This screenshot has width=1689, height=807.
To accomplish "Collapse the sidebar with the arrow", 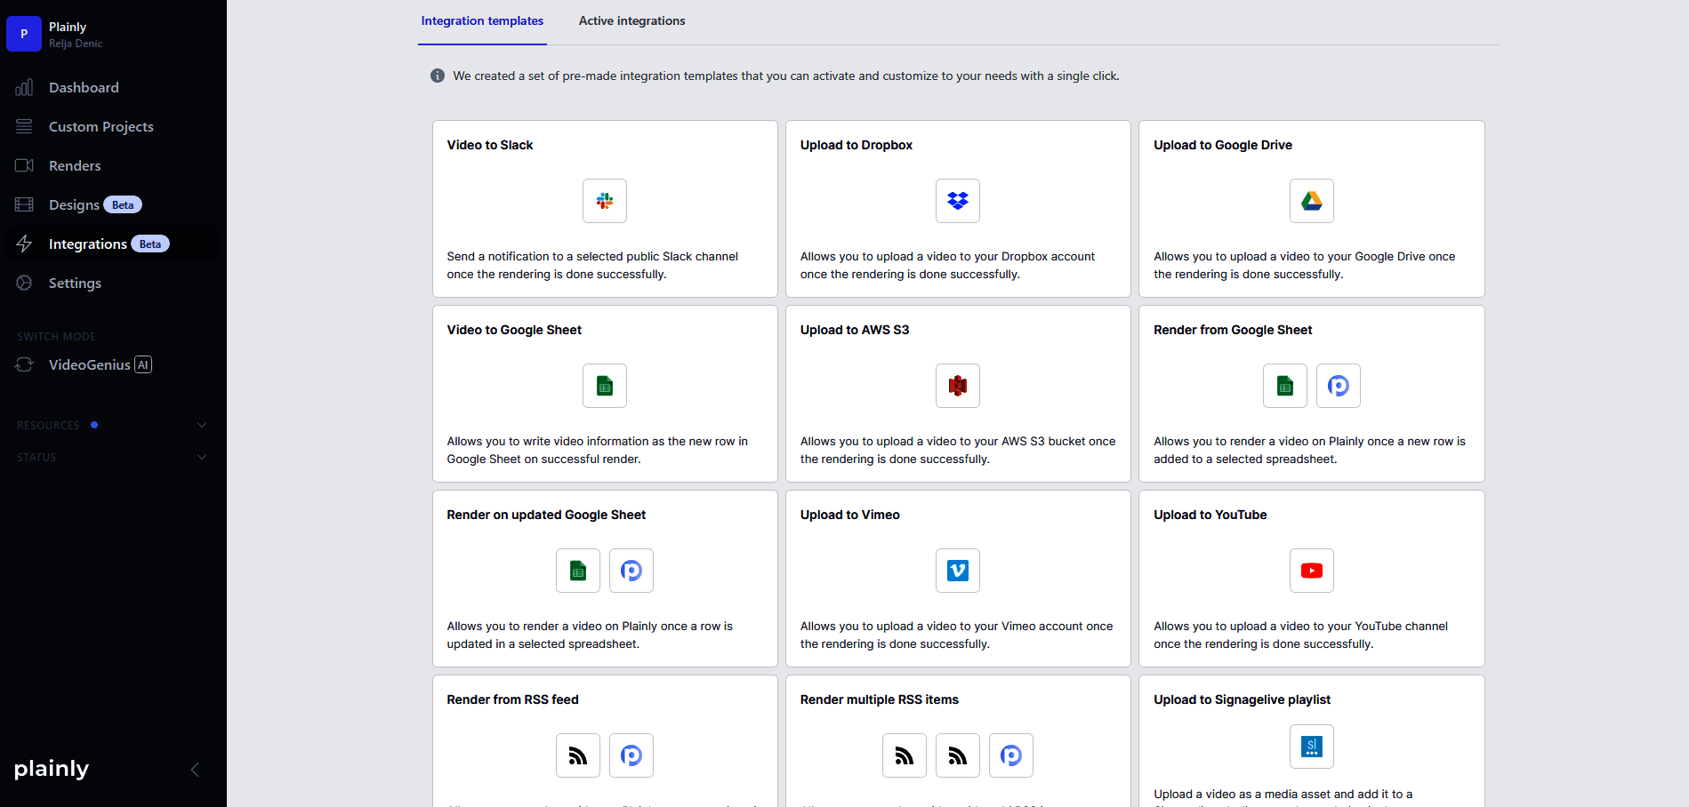I will click(195, 770).
